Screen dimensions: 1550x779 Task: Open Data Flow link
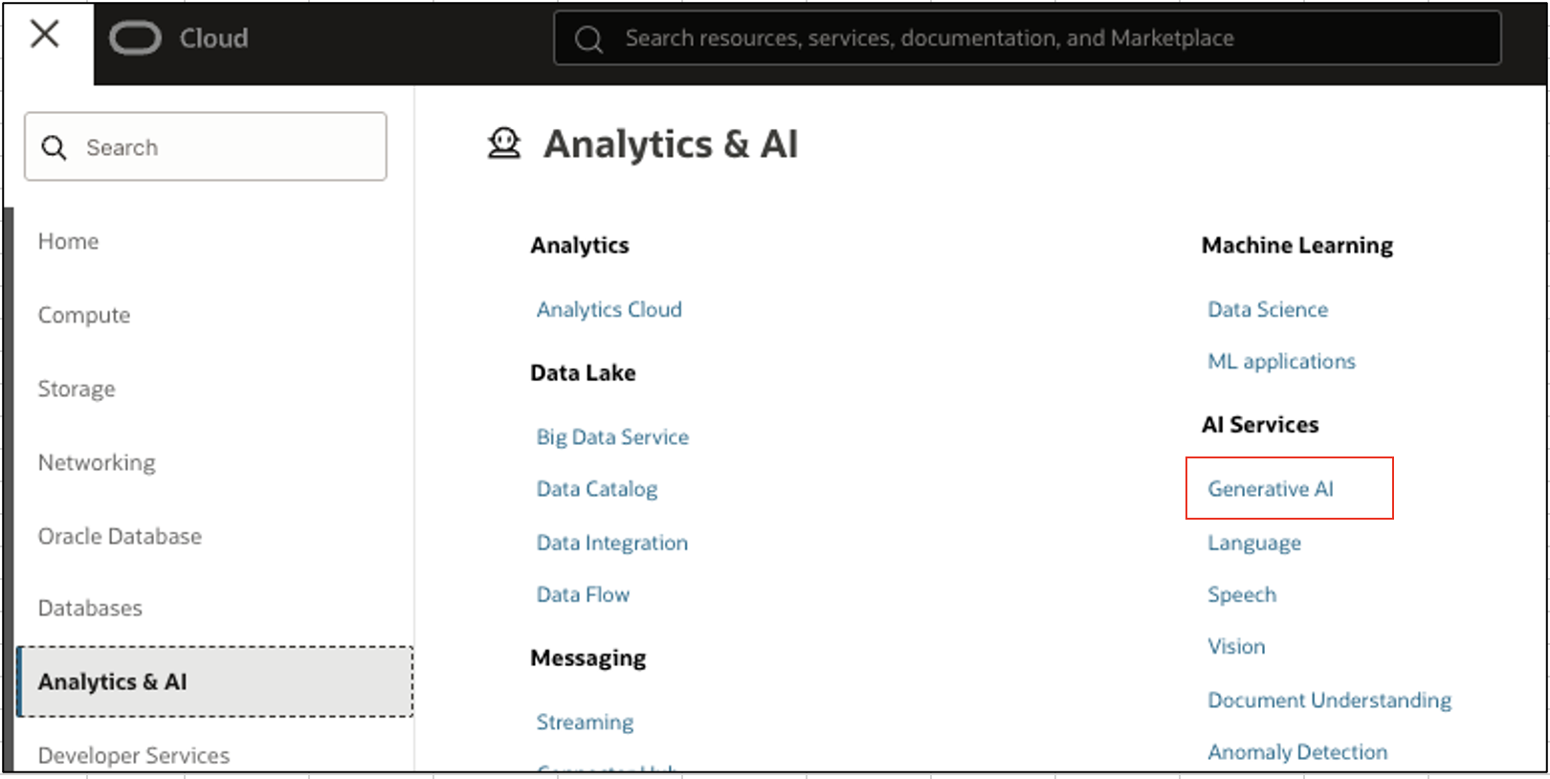click(x=583, y=594)
